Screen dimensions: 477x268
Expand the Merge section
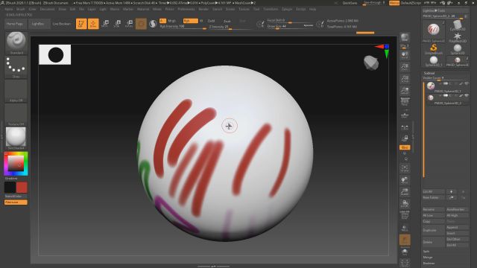tap(427, 258)
